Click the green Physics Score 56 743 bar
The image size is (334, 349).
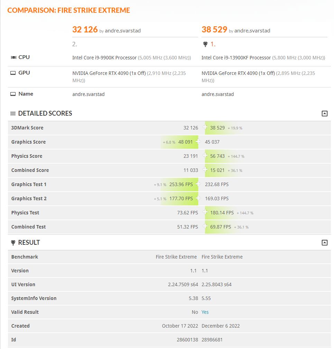tap(217, 156)
